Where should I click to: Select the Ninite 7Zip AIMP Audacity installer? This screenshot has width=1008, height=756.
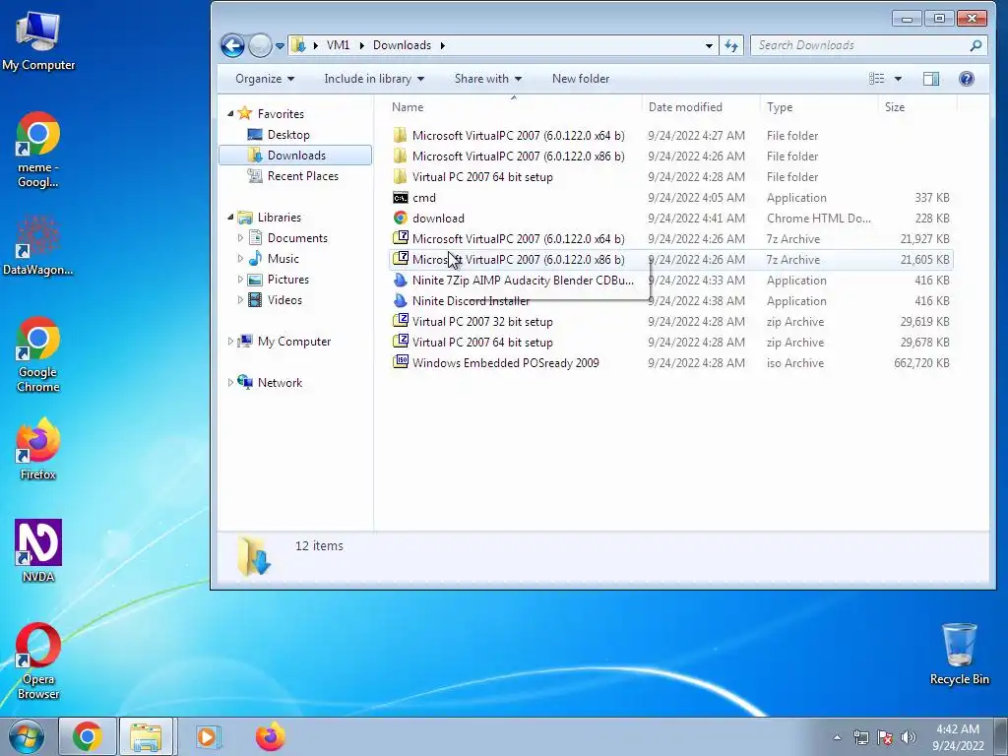(x=670, y=281)
